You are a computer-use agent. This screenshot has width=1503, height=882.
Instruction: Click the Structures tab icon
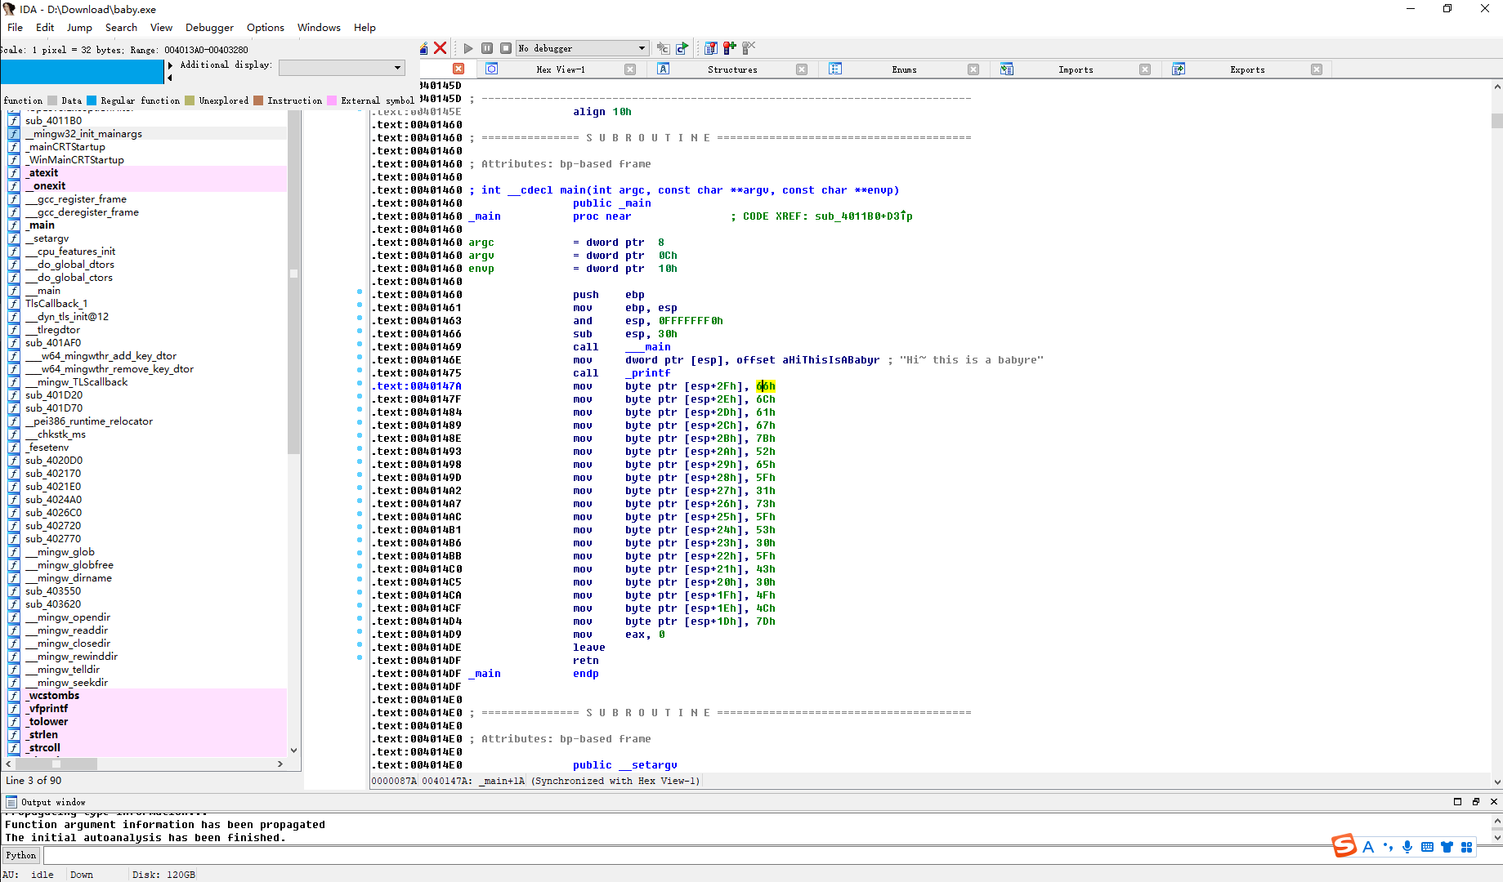click(x=664, y=69)
